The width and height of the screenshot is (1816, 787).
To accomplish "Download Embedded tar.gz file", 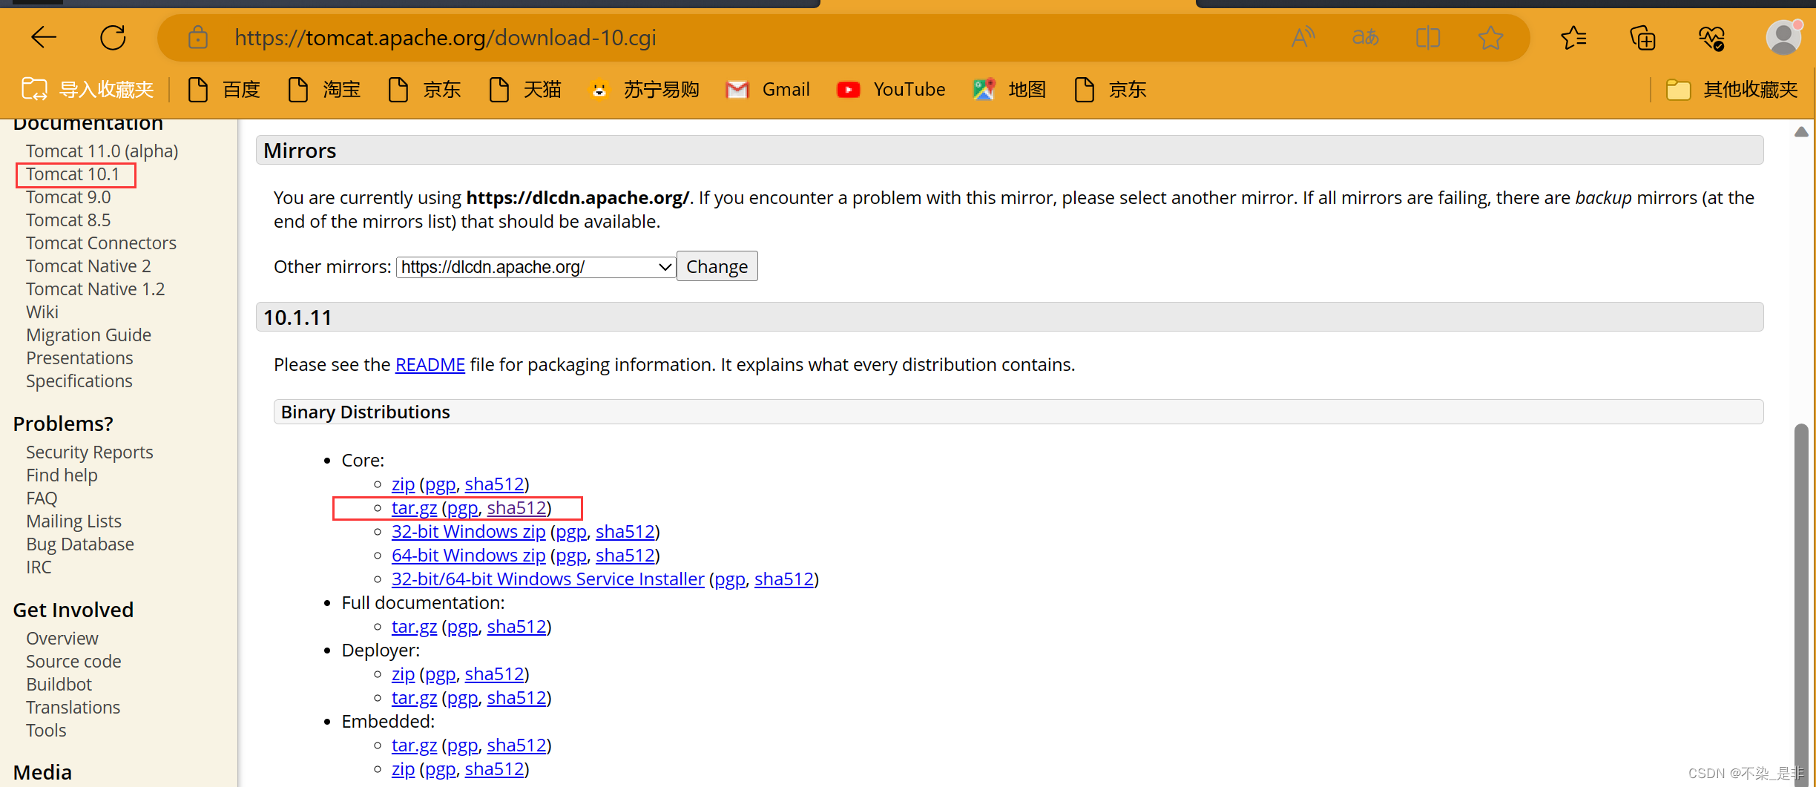I will click(x=414, y=745).
